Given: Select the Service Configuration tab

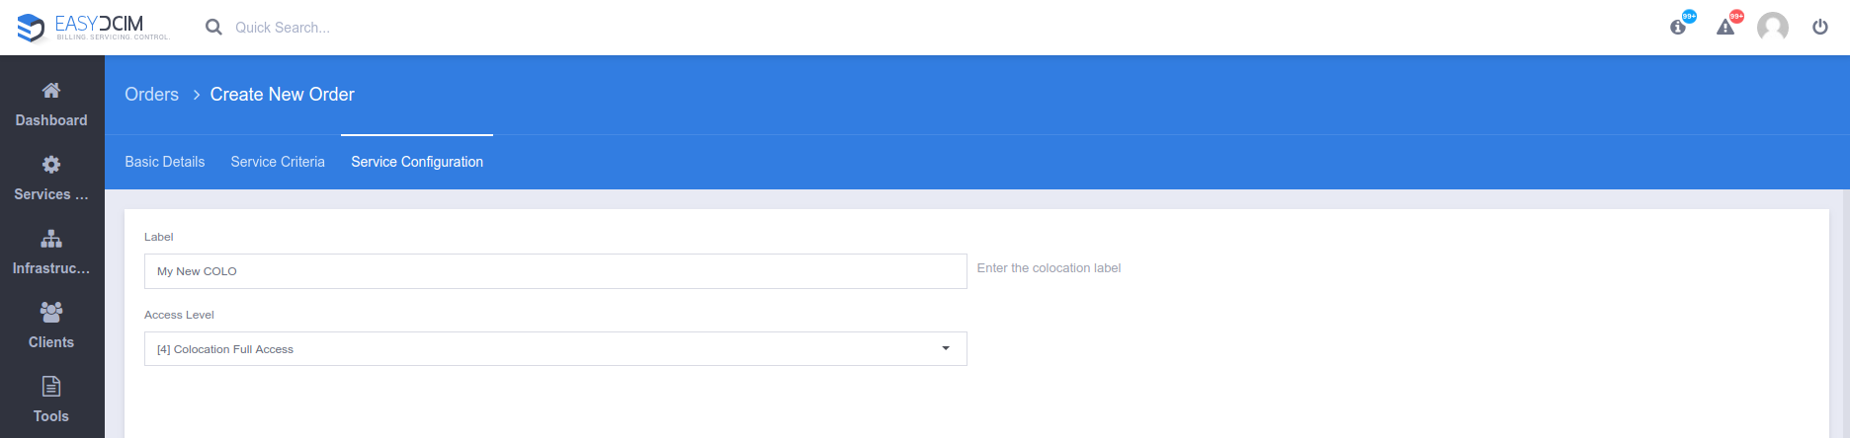Looking at the screenshot, I should click(417, 162).
